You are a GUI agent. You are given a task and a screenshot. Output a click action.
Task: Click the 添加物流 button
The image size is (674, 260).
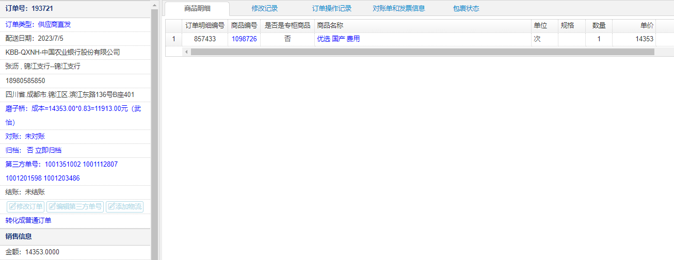(124, 207)
